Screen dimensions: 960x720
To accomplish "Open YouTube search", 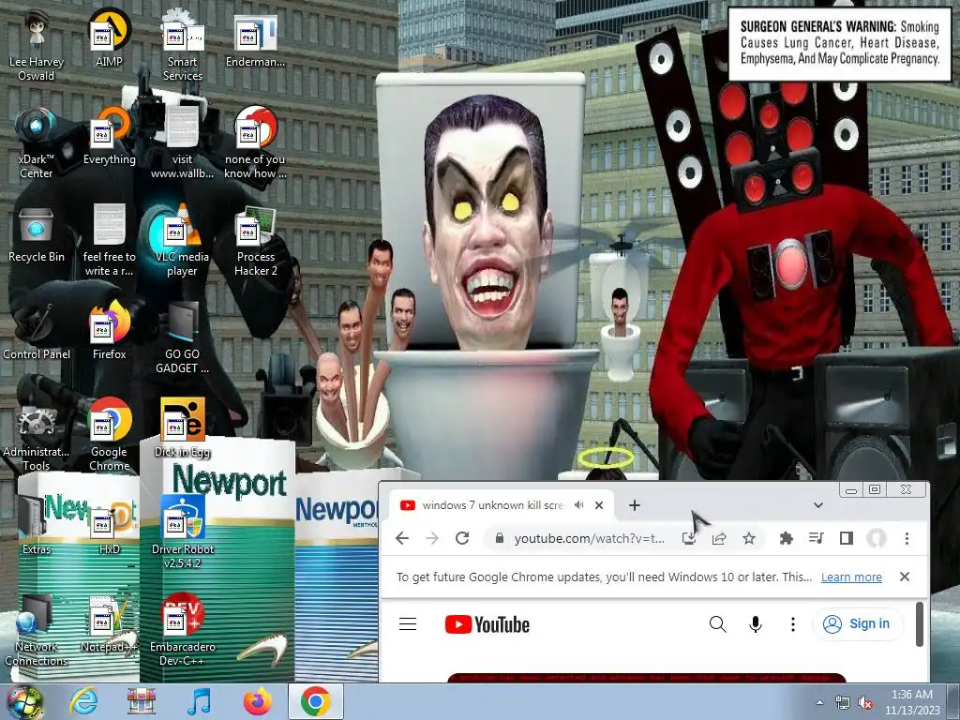I will 717,623.
